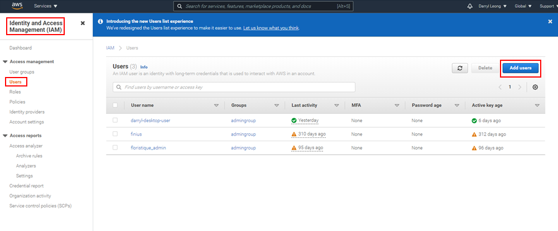Click the green check for Yesterday activity
This screenshot has height=231, width=558.
294,121
